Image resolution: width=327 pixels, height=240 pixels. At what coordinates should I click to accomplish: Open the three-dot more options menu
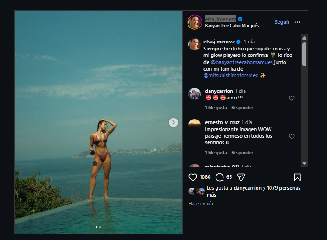[x=298, y=22]
